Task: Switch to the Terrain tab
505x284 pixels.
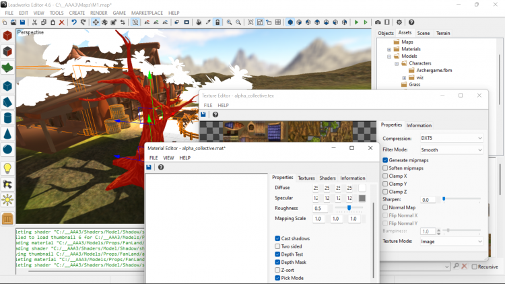Action: [x=443, y=33]
